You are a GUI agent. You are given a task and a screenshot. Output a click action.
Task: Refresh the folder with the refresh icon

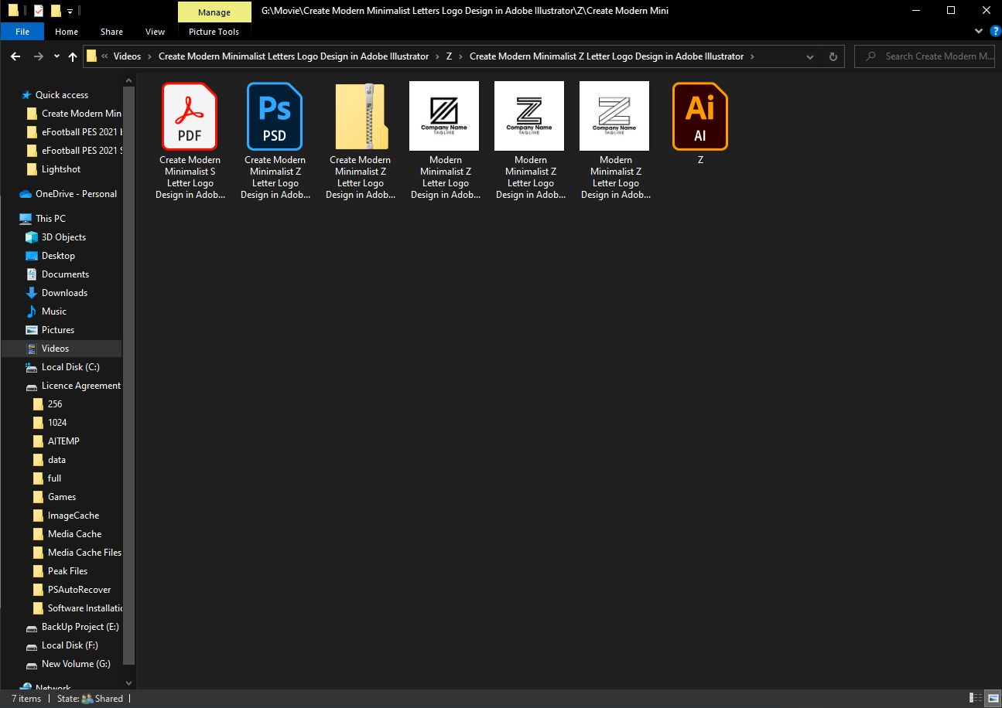pos(833,56)
